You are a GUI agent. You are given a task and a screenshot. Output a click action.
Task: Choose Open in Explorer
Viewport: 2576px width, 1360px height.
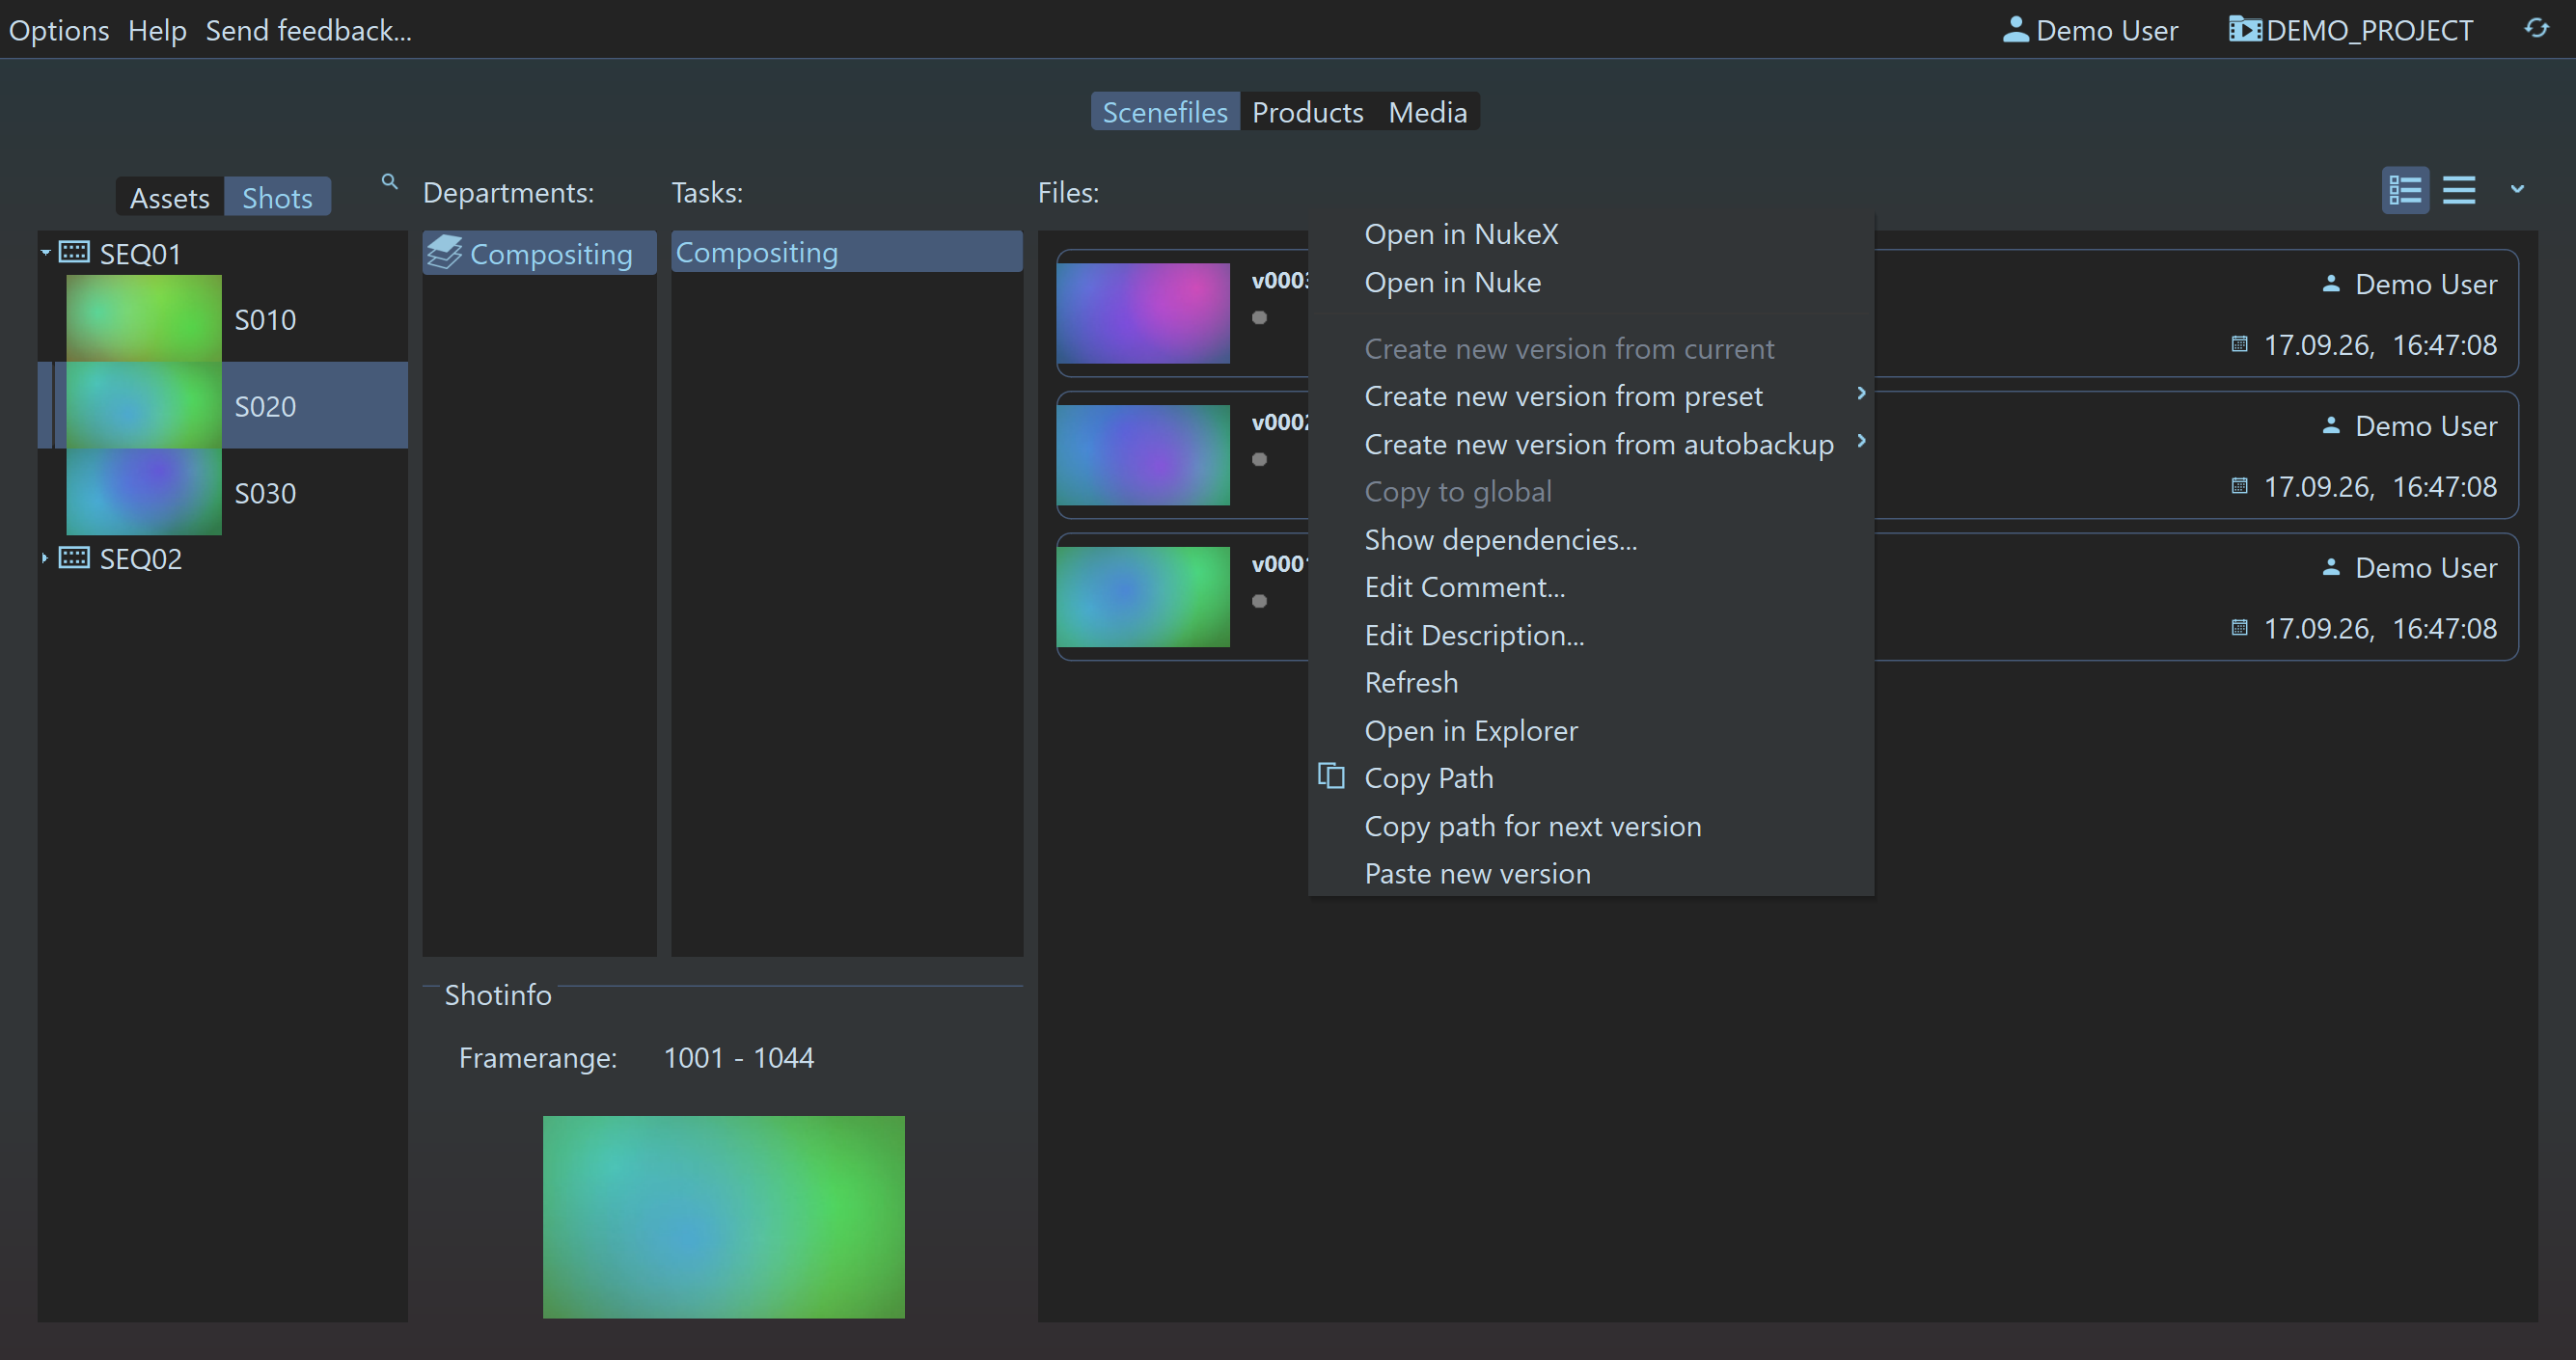click(1590, 731)
